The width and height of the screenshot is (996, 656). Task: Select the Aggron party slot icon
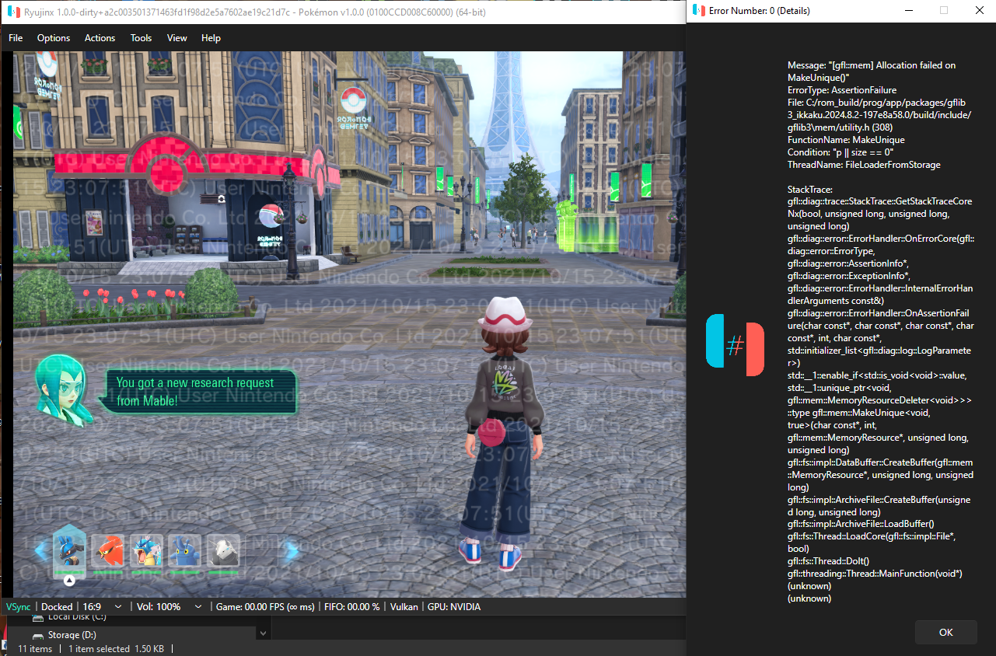tap(223, 551)
